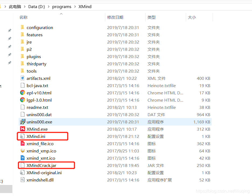The height and width of the screenshot is (196, 252).
Task: Sort by the 修改日期 column header
Action: coord(115,17)
